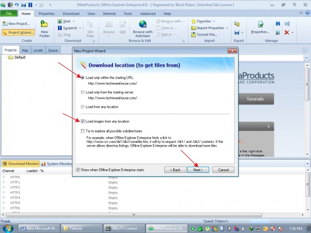Click the Export copy icon
The width and height of the screenshot is (311, 233).
pos(237,24)
